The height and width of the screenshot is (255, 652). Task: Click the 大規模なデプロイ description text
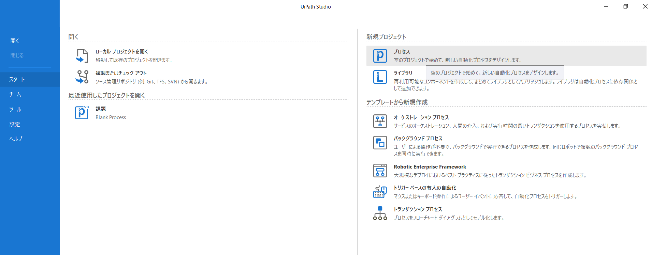pyautogui.click(x=491, y=175)
